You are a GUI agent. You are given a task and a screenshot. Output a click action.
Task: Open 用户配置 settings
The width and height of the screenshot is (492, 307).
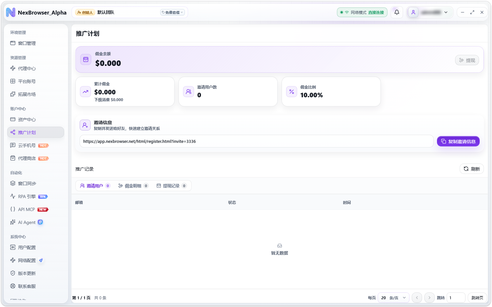tap(36, 248)
